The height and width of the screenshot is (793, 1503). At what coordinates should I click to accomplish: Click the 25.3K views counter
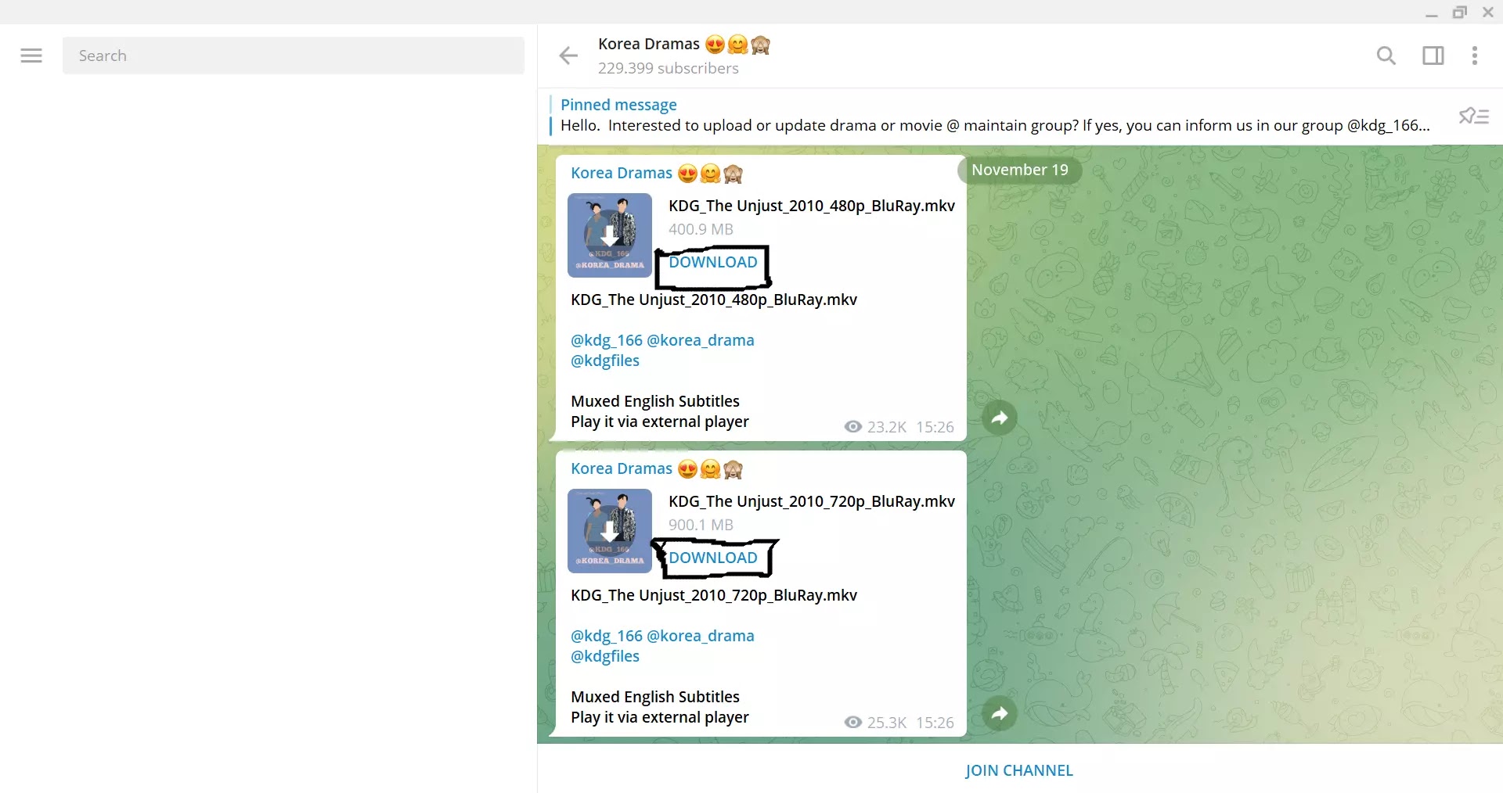click(875, 723)
